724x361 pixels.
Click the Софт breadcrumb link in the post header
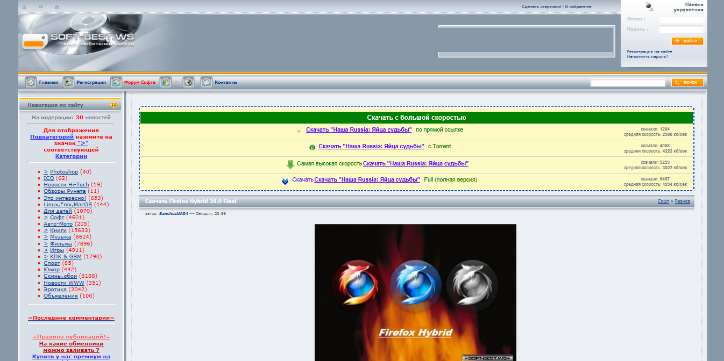pos(663,201)
